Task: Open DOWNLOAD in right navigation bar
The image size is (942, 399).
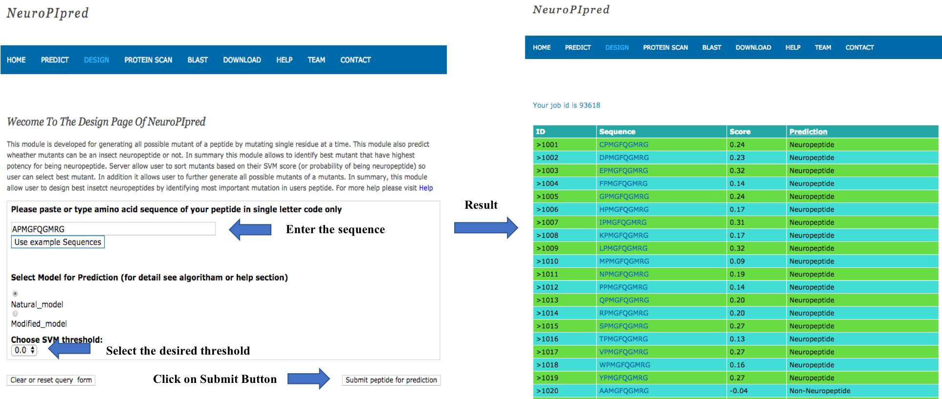Action: [x=753, y=47]
